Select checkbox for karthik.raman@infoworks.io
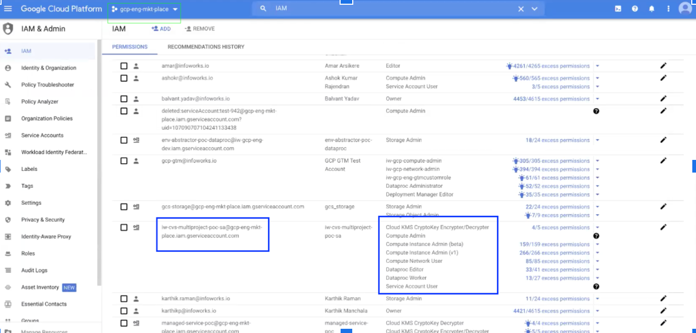 coord(124,299)
